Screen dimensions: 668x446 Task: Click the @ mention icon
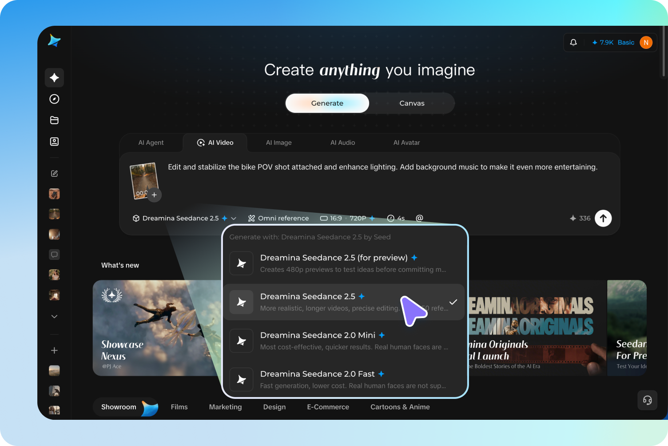(419, 218)
